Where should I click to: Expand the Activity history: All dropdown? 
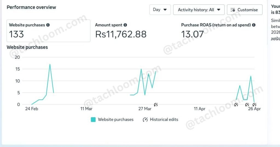(x=199, y=10)
